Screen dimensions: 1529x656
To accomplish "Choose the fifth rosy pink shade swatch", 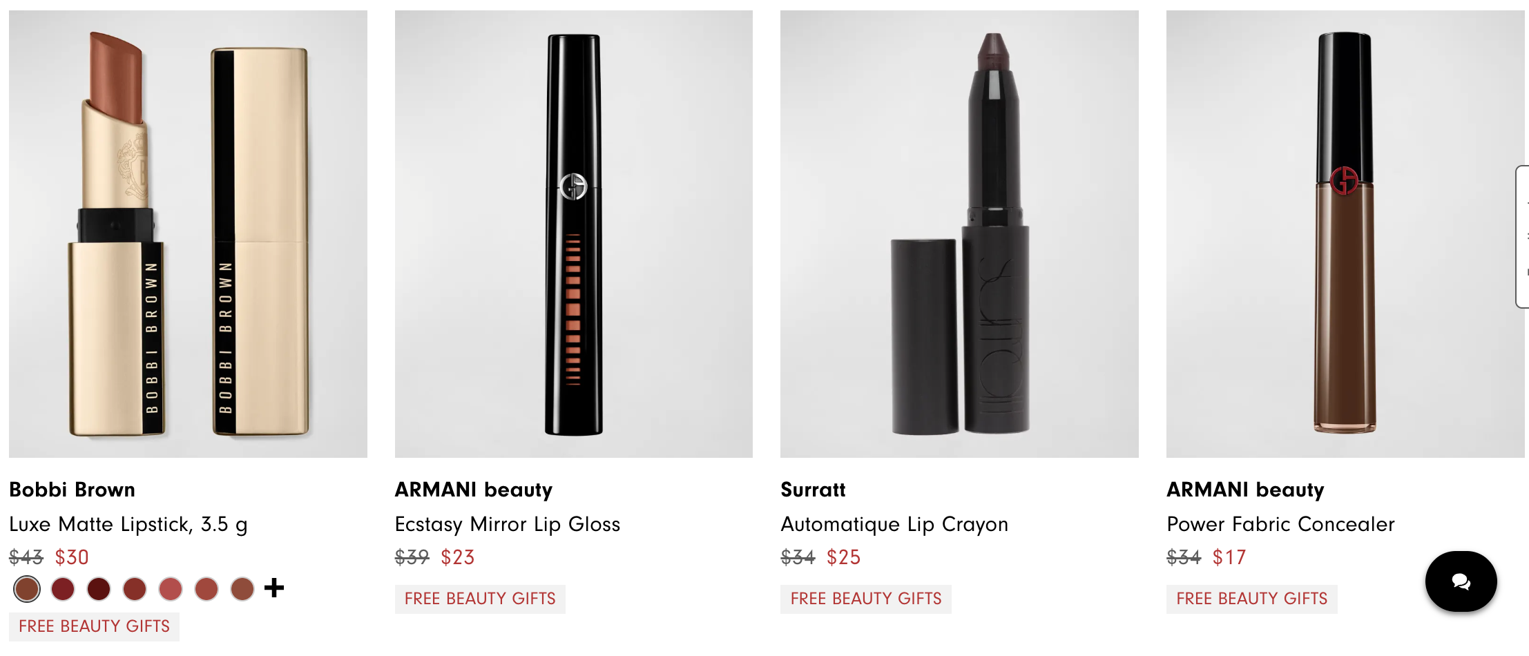I will tap(171, 589).
